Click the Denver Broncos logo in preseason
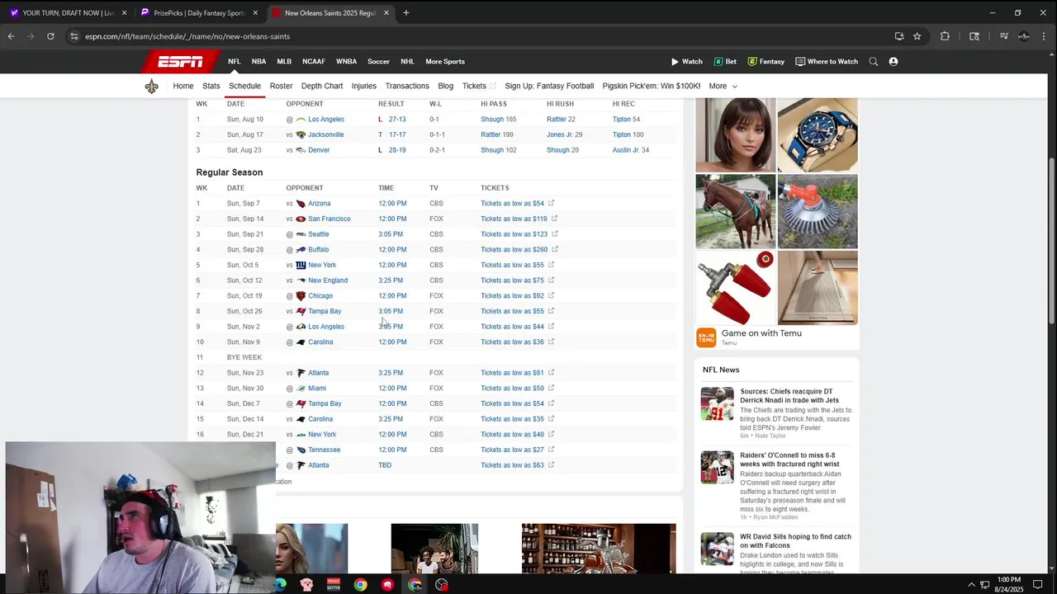This screenshot has height=594, width=1057. [x=301, y=150]
